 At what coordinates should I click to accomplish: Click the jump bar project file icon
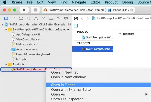(x=94, y=18)
